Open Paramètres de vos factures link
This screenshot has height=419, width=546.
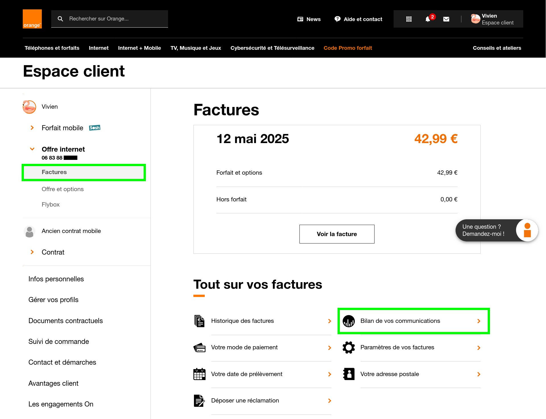pyautogui.click(x=397, y=347)
